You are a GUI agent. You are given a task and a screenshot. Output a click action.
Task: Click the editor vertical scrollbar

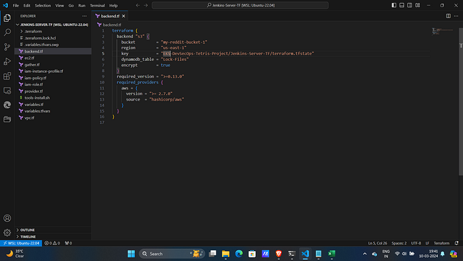[460, 101]
